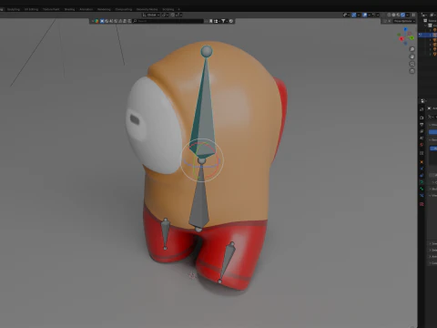437x328 pixels.
Task: Click the navigation gizmo green Y axis
Action: coord(412,38)
